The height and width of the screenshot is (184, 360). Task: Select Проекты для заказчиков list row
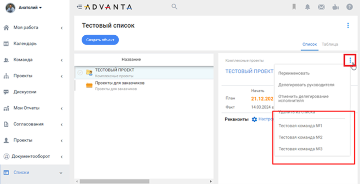(144, 85)
